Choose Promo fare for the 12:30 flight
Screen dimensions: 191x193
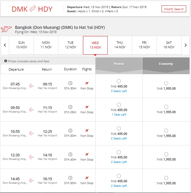coord(119,152)
